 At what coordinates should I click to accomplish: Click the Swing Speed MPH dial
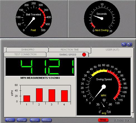pos(104,87)
